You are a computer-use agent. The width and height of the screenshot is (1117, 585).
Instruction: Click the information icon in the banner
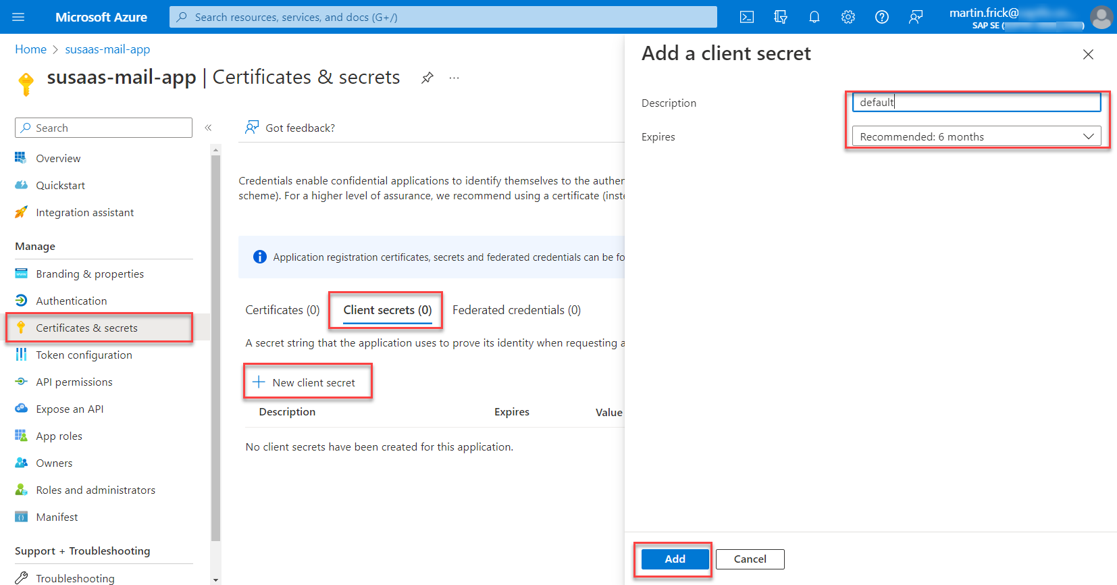coord(259,257)
